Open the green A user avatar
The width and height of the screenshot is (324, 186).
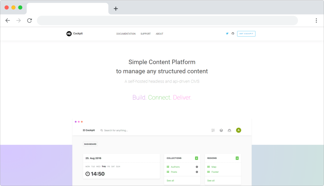[x=239, y=130]
